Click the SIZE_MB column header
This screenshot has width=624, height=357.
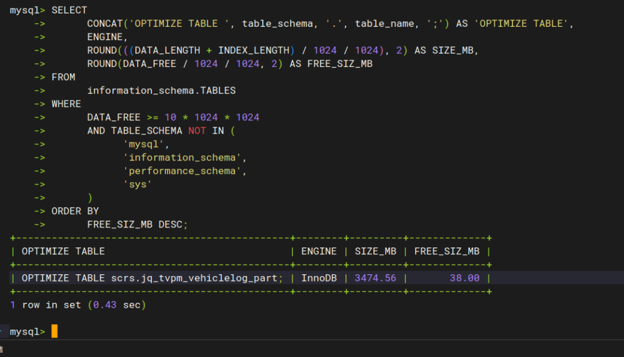coord(375,251)
